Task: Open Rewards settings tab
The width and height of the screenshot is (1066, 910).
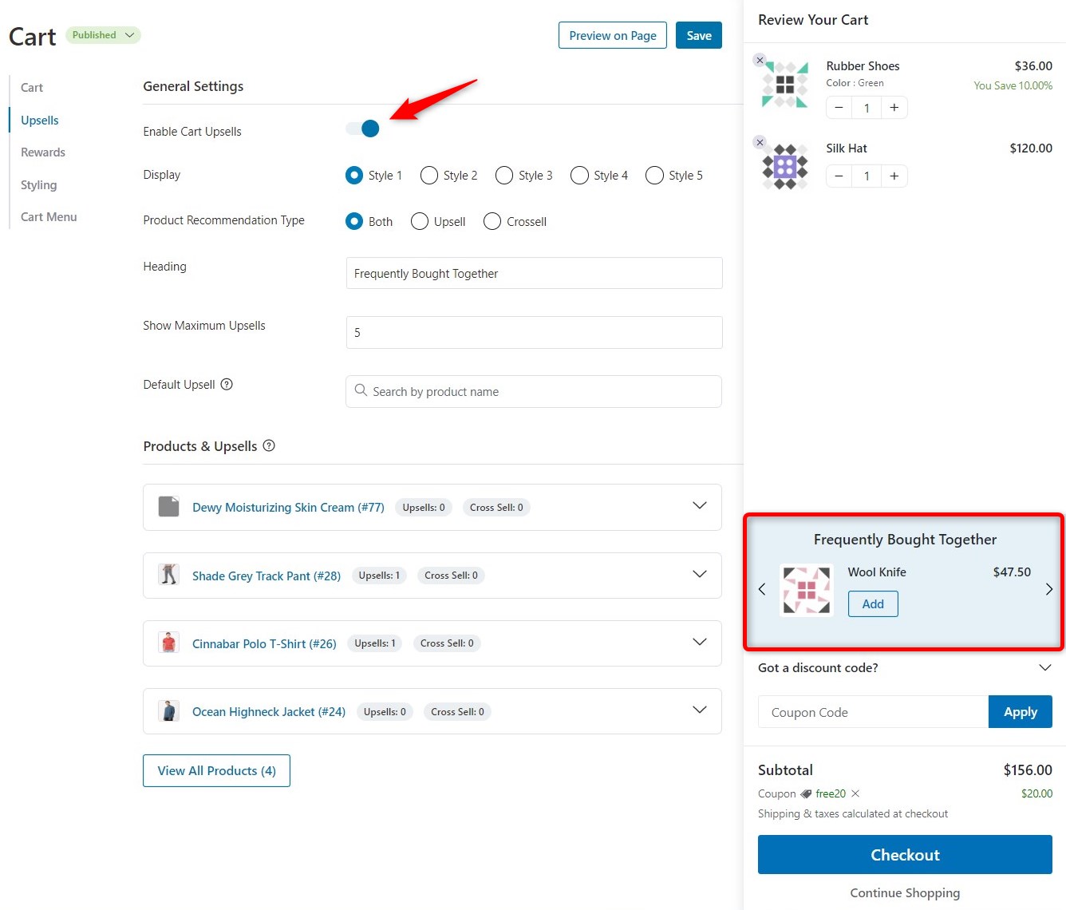Action: coord(43,152)
